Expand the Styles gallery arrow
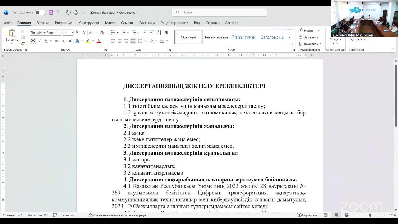 [289, 37]
